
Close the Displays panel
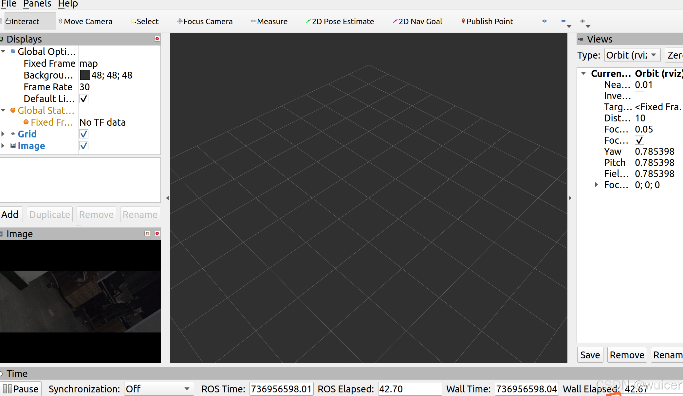click(157, 39)
